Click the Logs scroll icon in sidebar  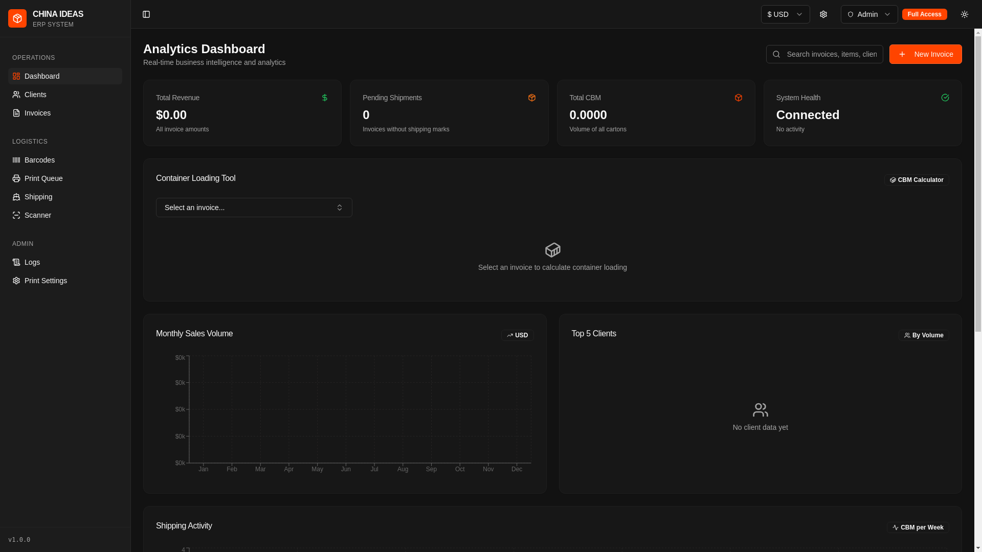coord(16,262)
